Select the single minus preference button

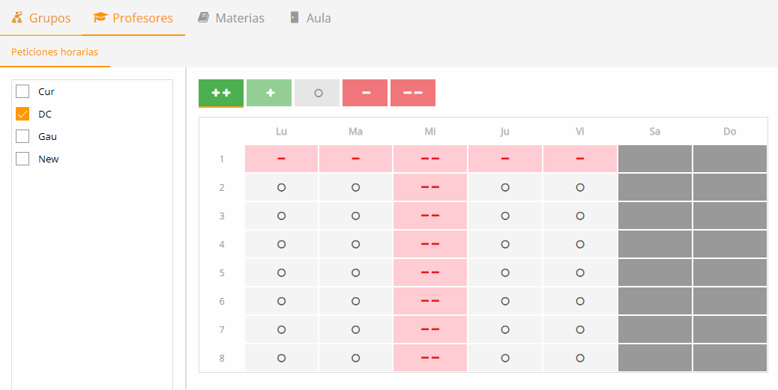pyautogui.click(x=365, y=93)
